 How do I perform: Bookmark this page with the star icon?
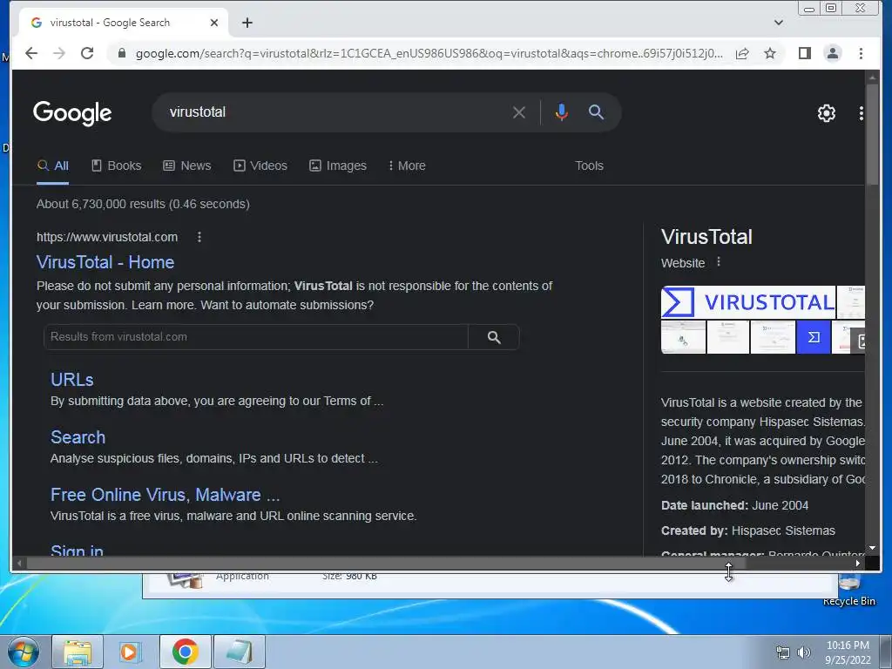tap(770, 53)
